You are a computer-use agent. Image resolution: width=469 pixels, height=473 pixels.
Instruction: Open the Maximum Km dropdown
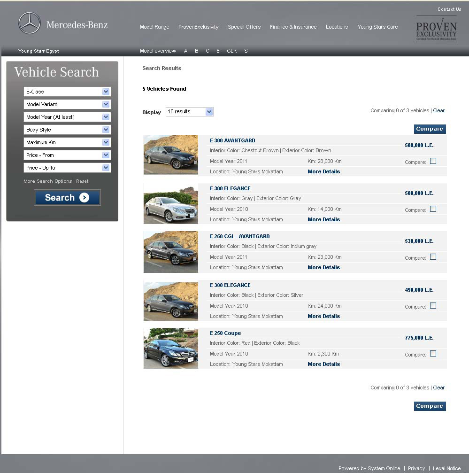tap(67, 142)
